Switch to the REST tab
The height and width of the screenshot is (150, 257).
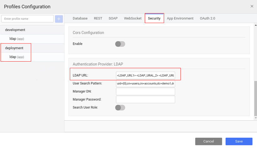pyautogui.click(x=98, y=18)
